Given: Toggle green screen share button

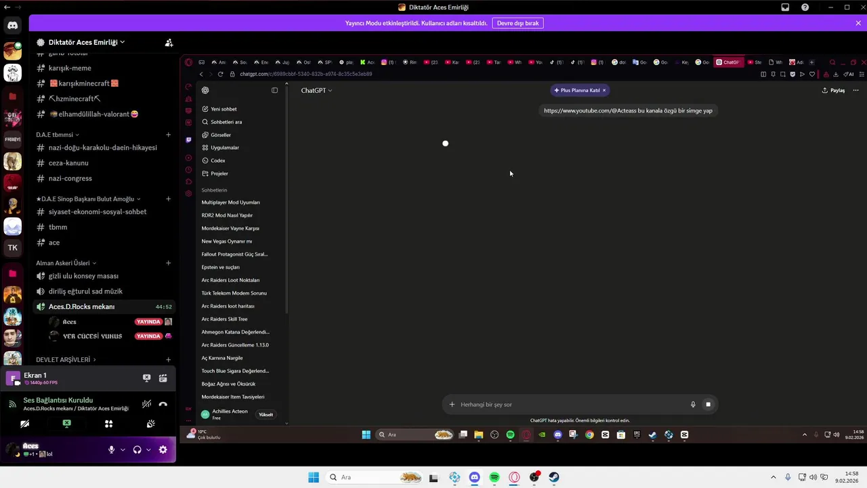Looking at the screenshot, I should 66,424.
